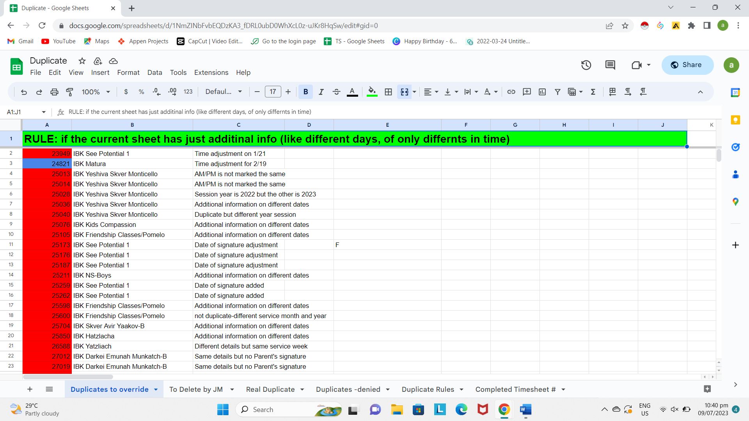Click the borders icon in toolbar
The image size is (749, 421).
388,92
